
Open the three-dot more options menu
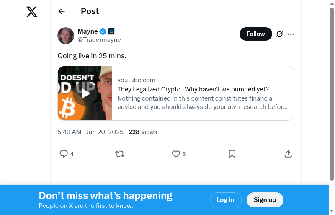pyautogui.click(x=291, y=34)
